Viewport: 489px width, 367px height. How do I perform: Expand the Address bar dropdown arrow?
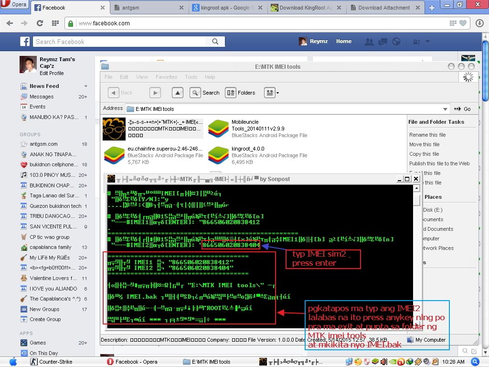(x=445, y=109)
